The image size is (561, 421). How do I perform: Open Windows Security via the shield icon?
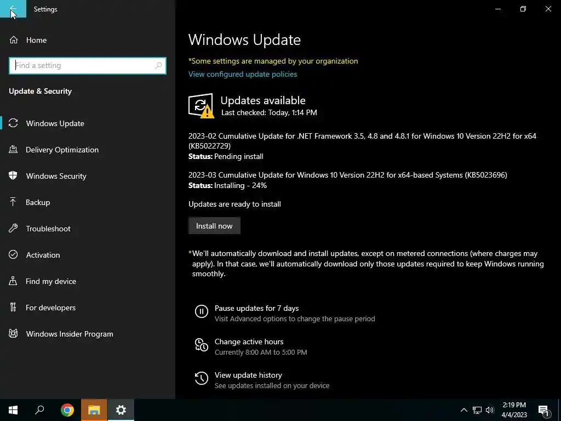[x=13, y=176]
